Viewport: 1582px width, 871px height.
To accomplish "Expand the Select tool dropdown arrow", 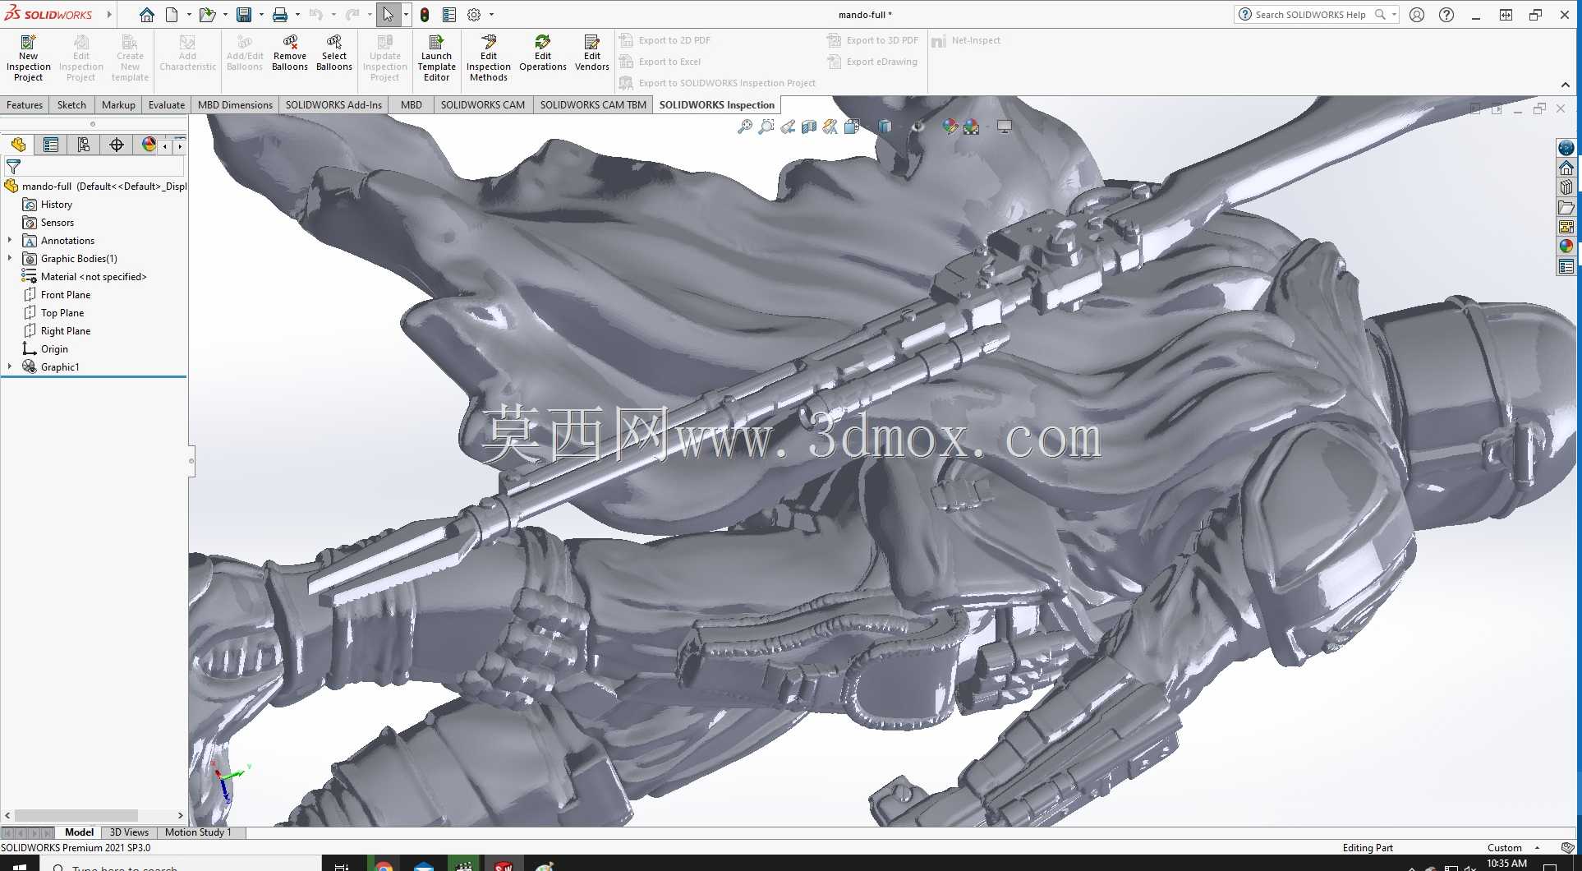I will point(406,15).
